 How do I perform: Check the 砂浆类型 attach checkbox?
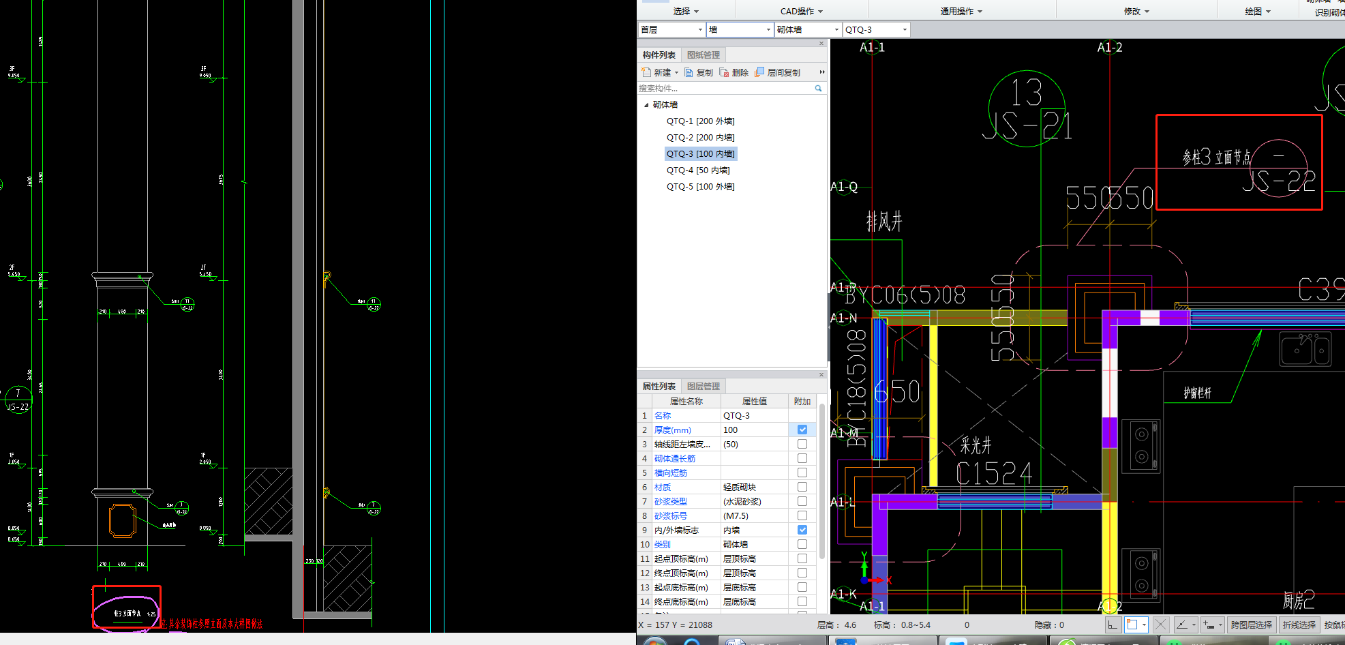[802, 501]
